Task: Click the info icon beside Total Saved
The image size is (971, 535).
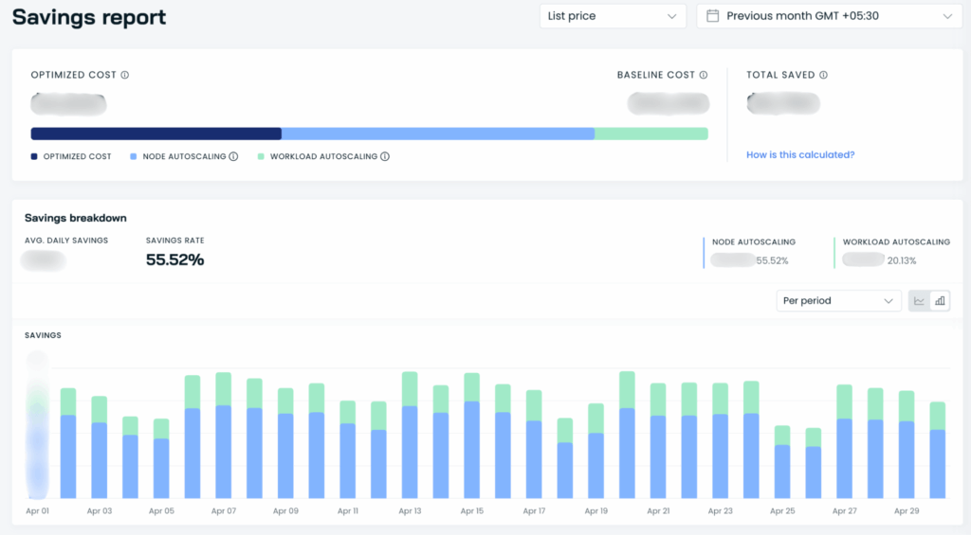Action: click(x=824, y=75)
